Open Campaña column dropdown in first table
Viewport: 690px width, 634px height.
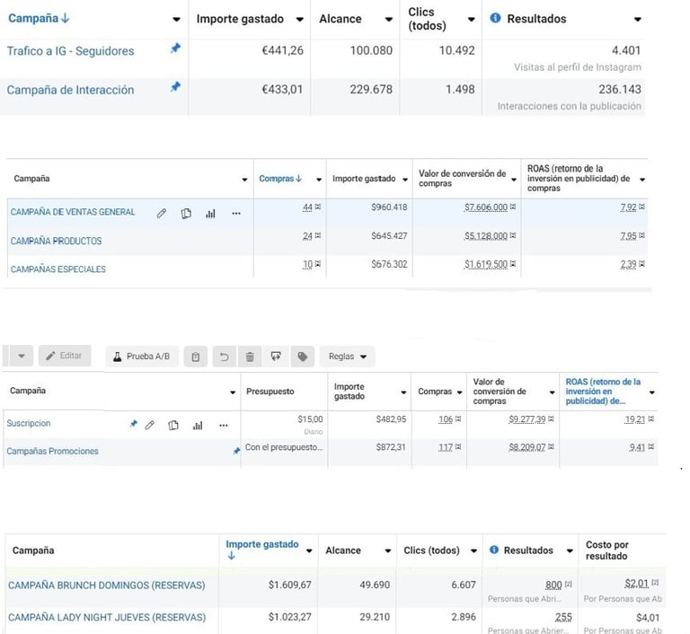[x=176, y=20]
